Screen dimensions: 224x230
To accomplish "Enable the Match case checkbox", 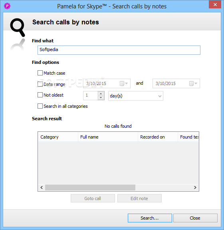I will click(x=40, y=73).
